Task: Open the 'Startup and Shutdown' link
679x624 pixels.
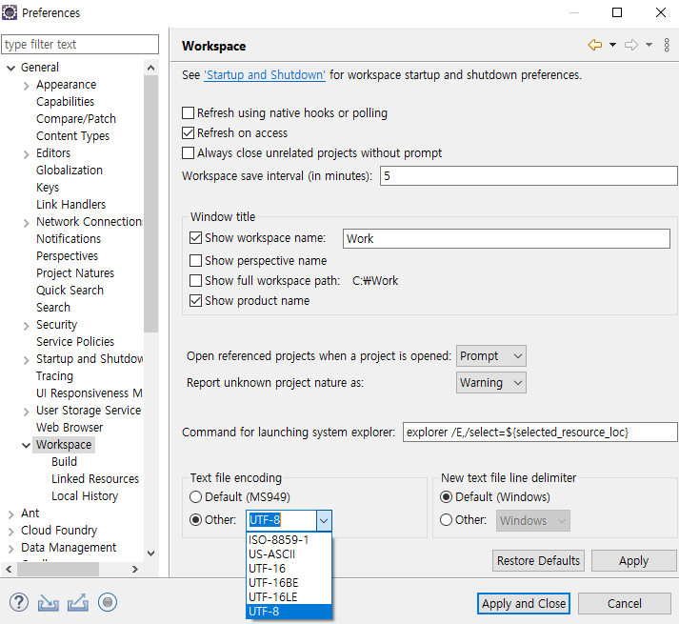Action: click(265, 75)
